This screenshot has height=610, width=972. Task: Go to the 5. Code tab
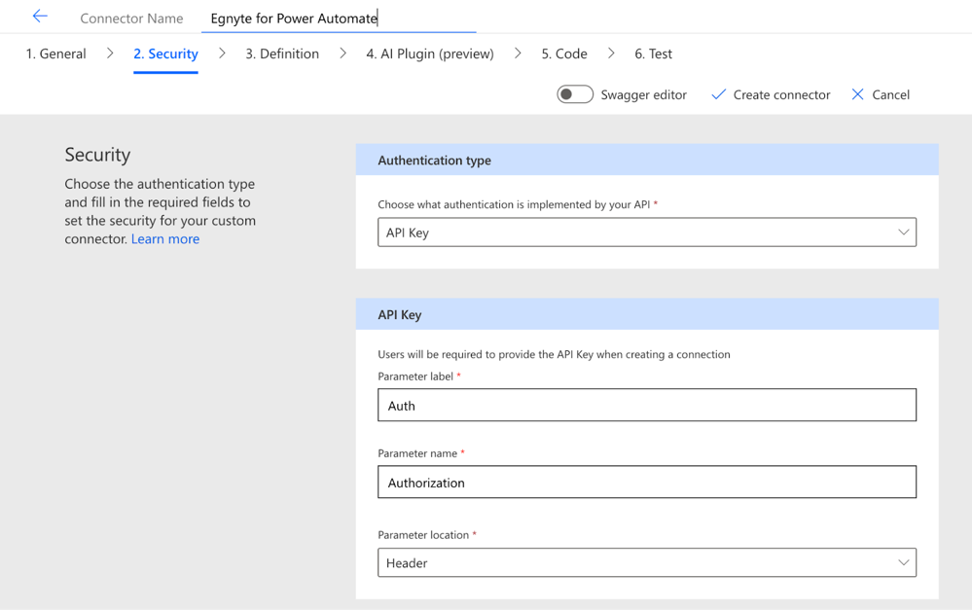pyautogui.click(x=564, y=54)
